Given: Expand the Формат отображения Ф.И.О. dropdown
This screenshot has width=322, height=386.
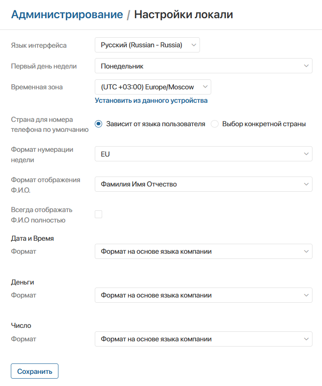Looking at the screenshot, I should (x=203, y=184).
